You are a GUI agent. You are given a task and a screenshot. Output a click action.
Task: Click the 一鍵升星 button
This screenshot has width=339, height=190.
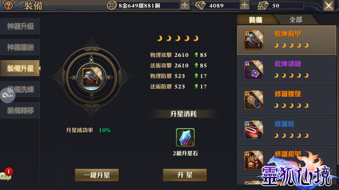pyautogui.click(x=97, y=175)
